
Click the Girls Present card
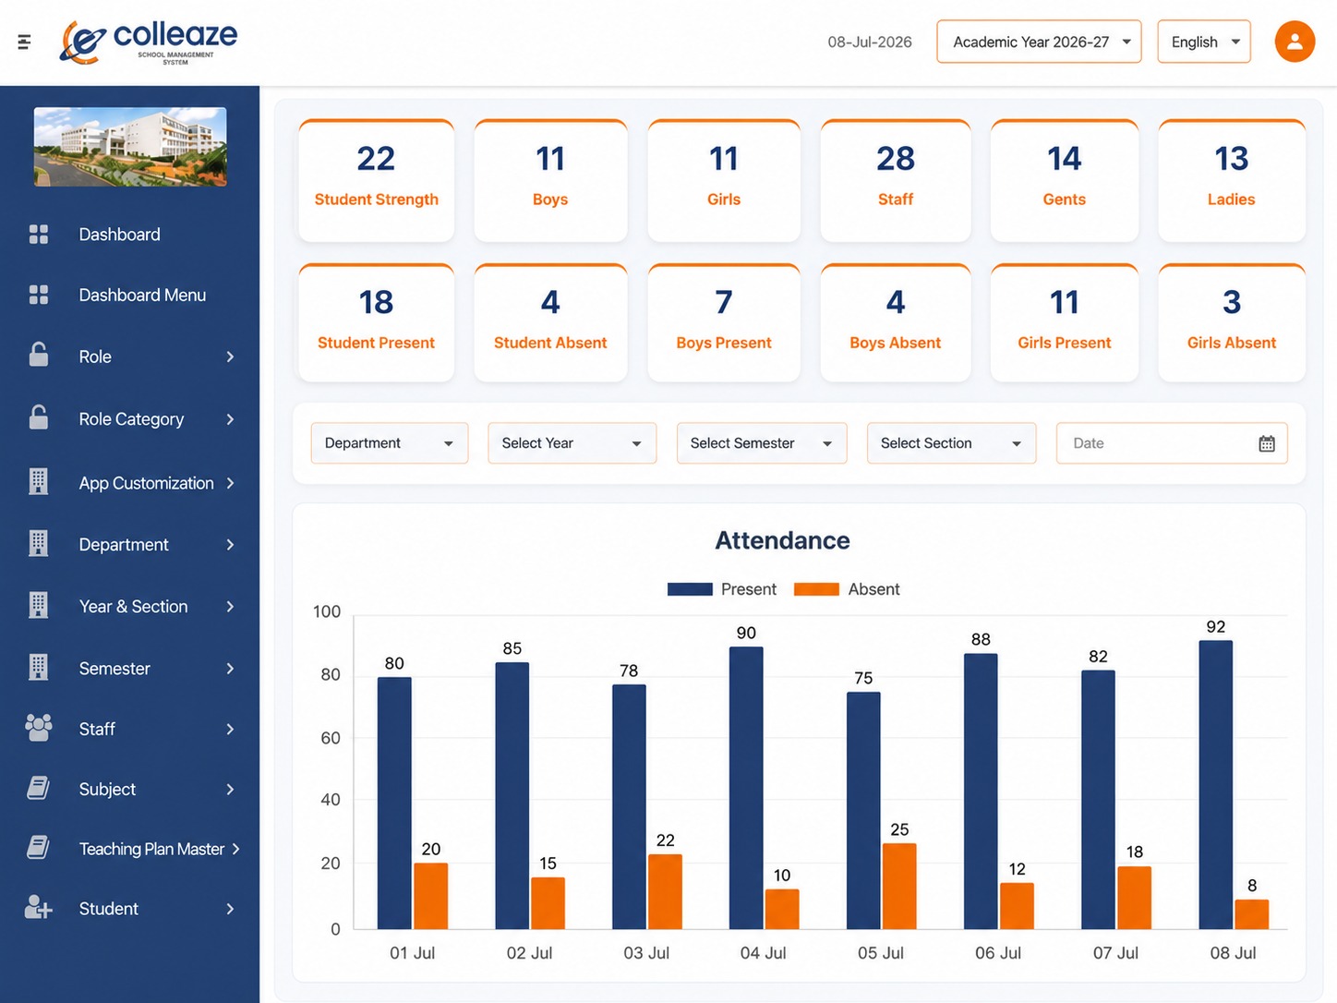coord(1065,322)
